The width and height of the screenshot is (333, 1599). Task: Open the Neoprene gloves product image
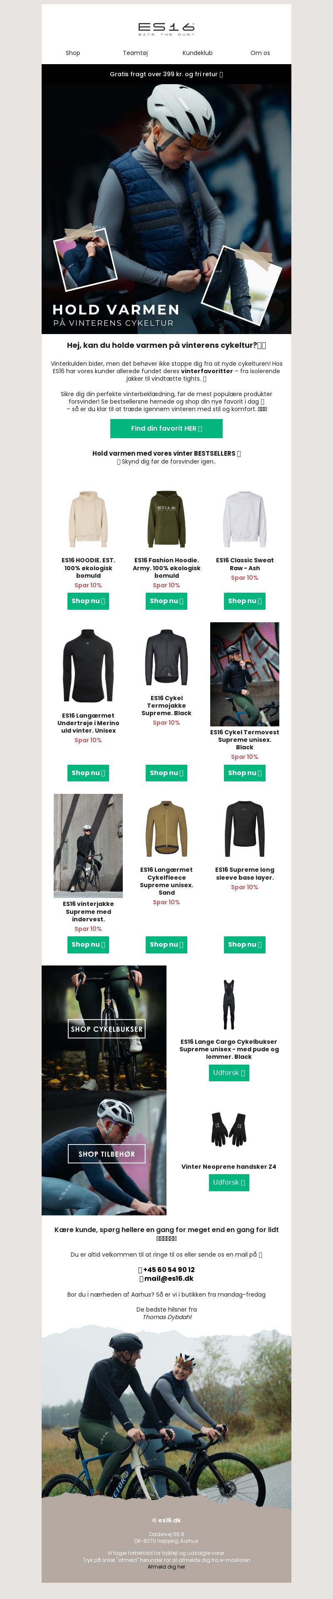(x=229, y=1129)
